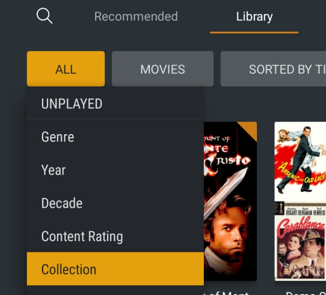Open the MOVIES type dropdown
Image resolution: width=326 pixels, height=295 pixels.
163,69
